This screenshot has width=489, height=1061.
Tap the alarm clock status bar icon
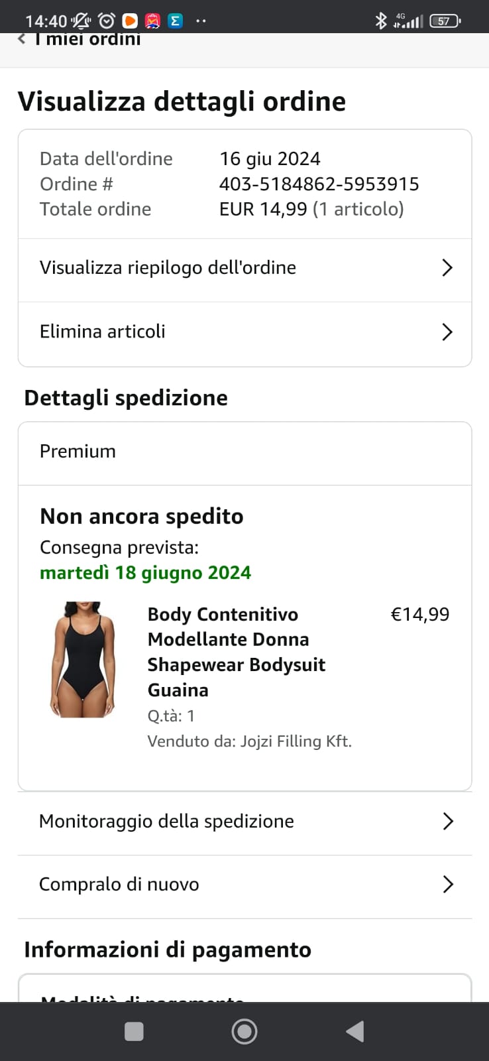106,21
